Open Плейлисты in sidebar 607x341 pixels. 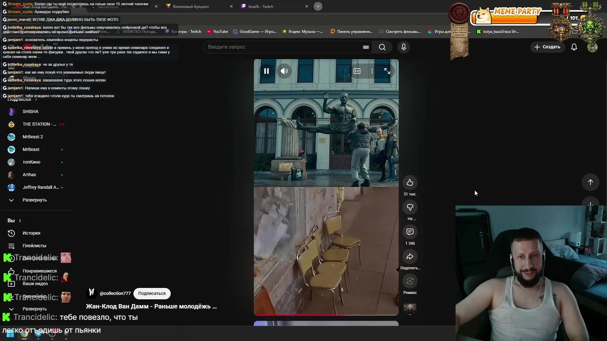34,245
